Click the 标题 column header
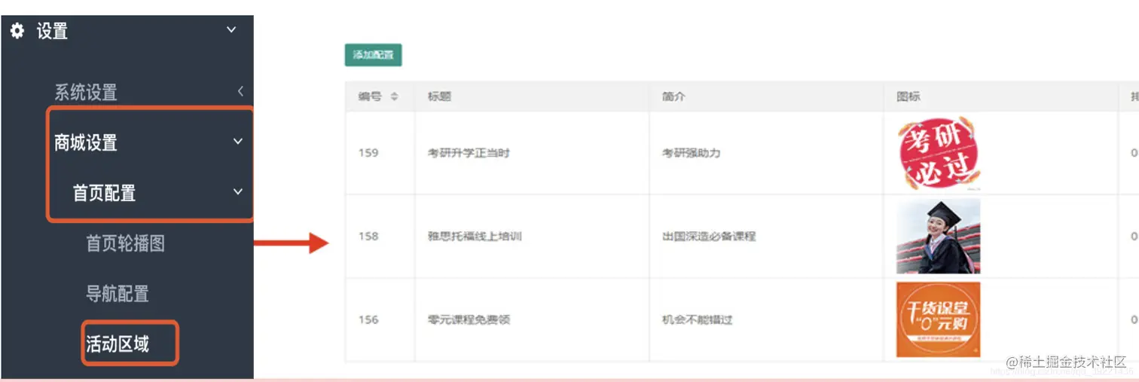The height and width of the screenshot is (382, 1139). coord(439,97)
